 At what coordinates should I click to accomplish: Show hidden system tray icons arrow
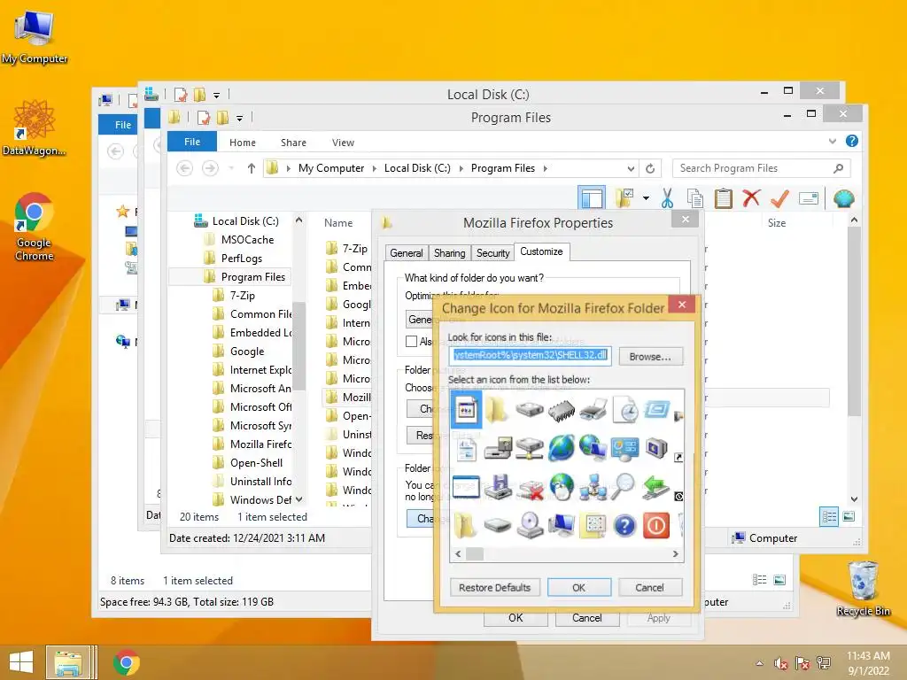(759, 663)
